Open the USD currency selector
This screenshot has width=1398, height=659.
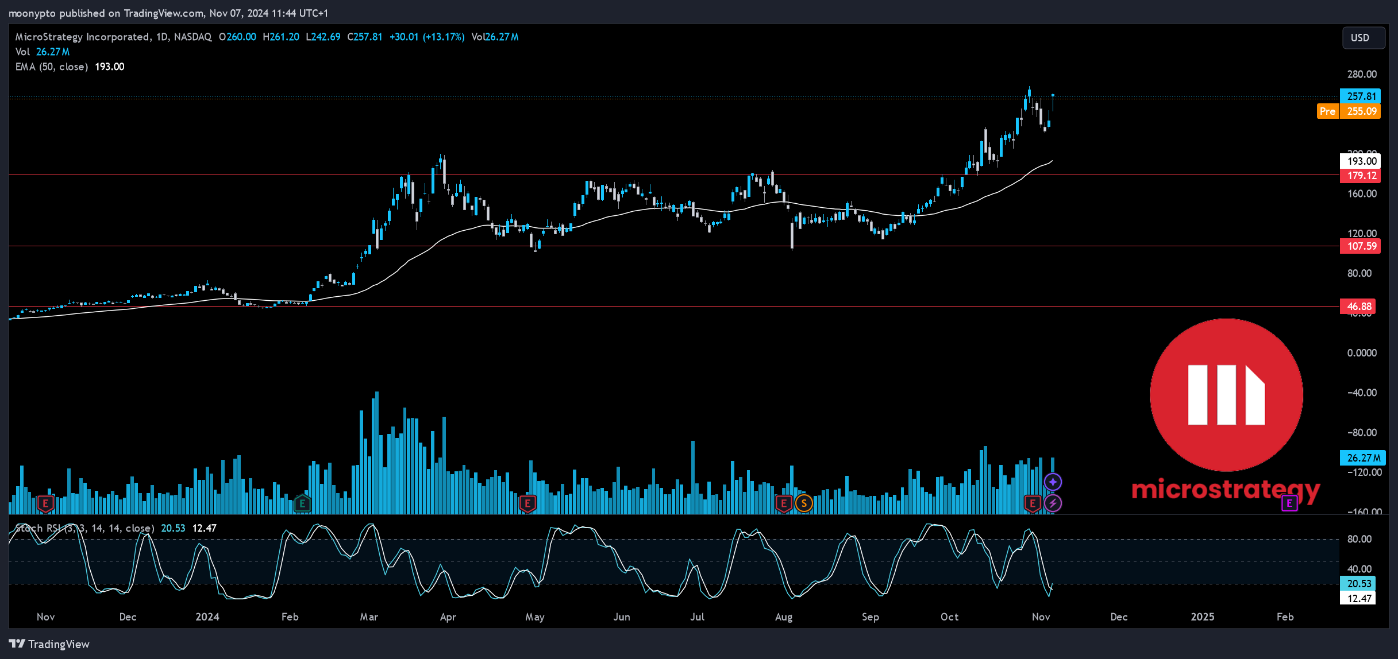coord(1363,38)
